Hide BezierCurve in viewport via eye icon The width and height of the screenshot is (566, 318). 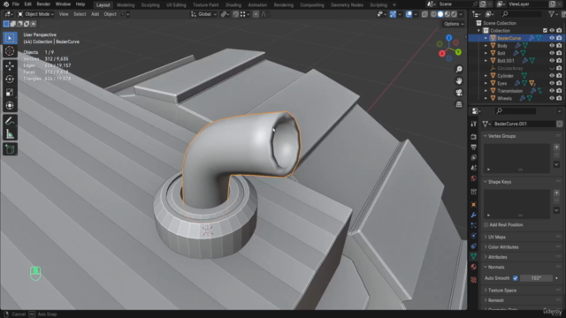click(x=552, y=38)
